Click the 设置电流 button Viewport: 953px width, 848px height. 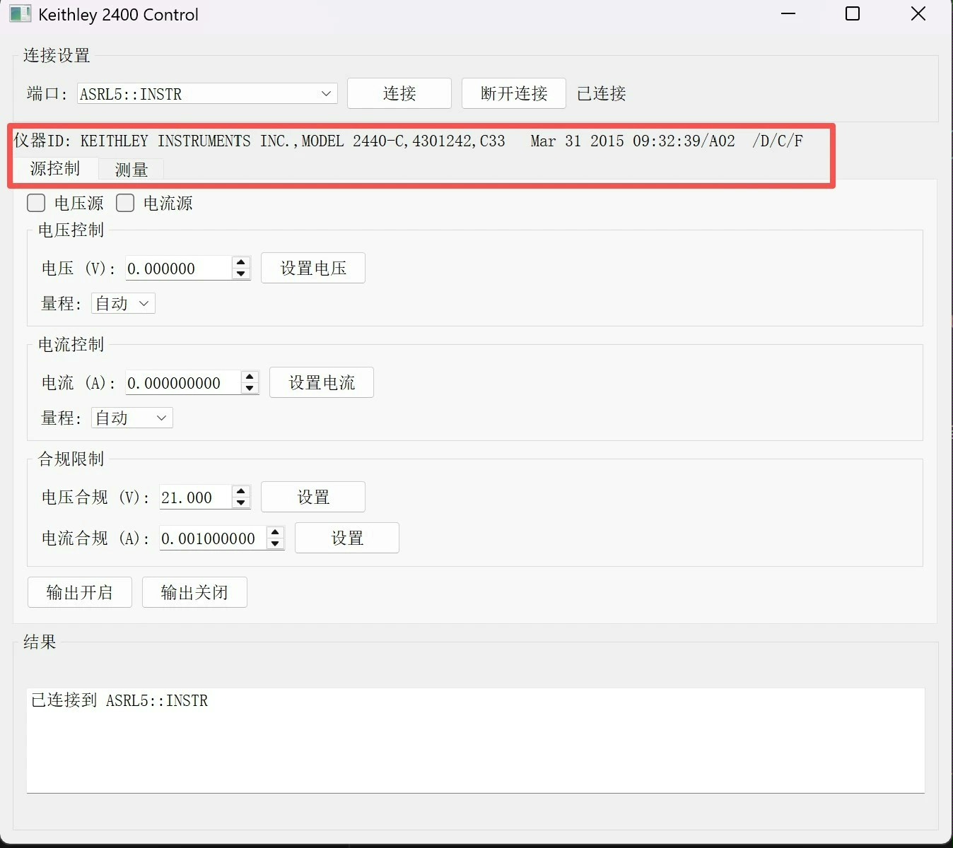pos(322,383)
